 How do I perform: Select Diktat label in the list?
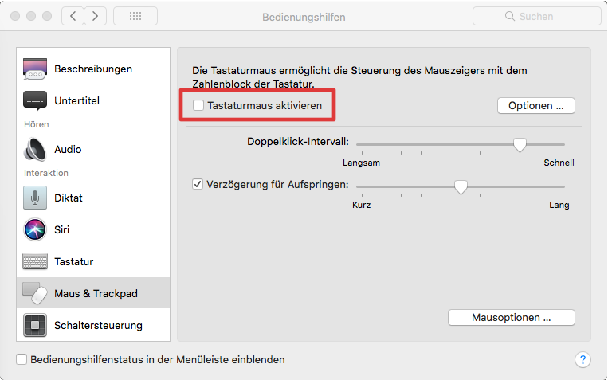pos(69,198)
